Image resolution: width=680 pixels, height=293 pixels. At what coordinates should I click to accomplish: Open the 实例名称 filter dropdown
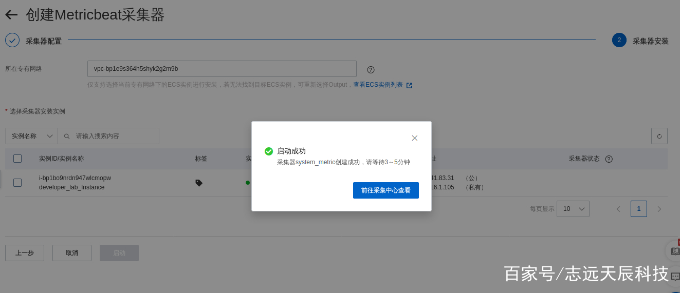pyautogui.click(x=31, y=136)
